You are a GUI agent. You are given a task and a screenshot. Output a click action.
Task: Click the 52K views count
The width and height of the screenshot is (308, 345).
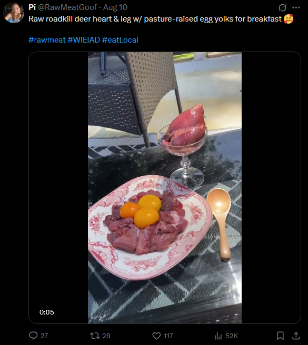232,336
